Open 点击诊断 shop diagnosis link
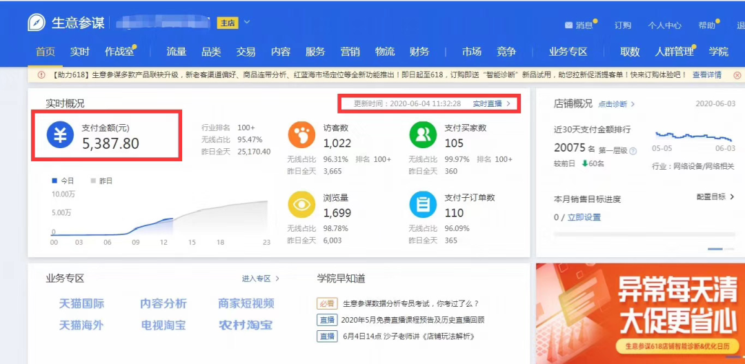 pos(616,104)
